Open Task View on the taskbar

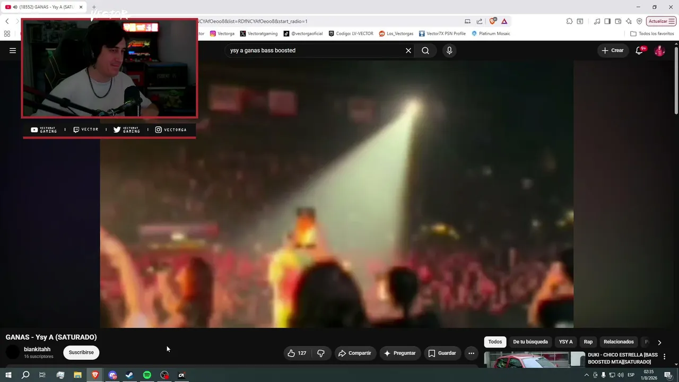42,375
